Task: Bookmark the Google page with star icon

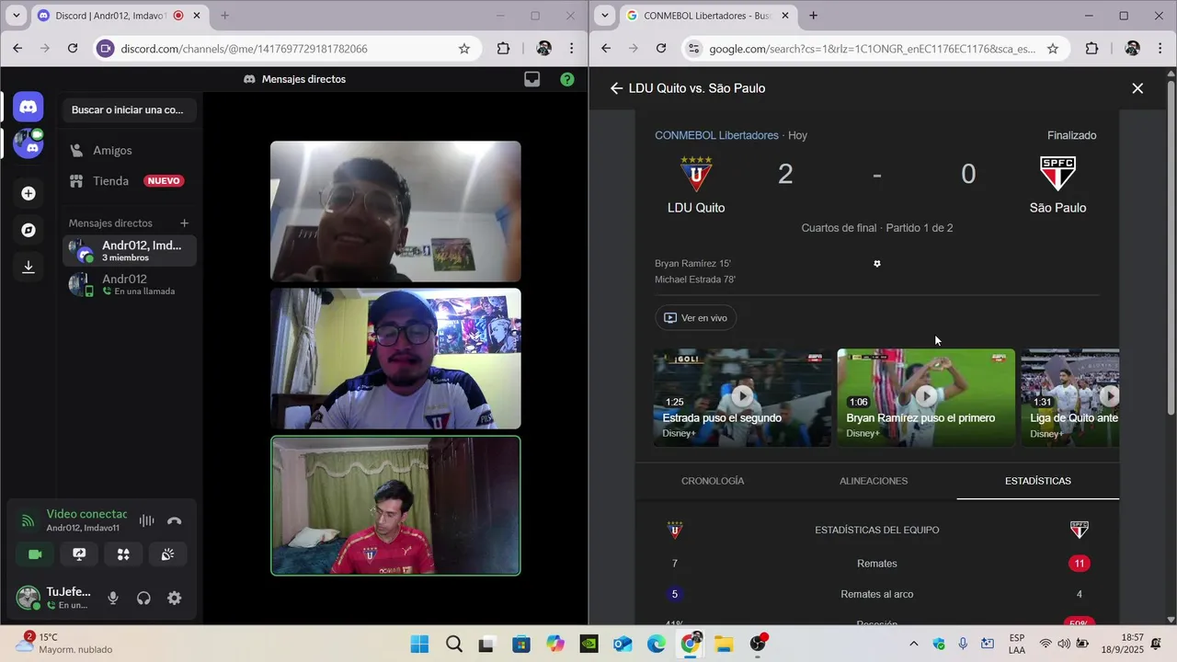Action: click(1053, 49)
